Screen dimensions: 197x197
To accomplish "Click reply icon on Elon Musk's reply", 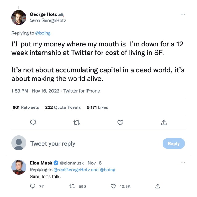I will (x=34, y=186).
